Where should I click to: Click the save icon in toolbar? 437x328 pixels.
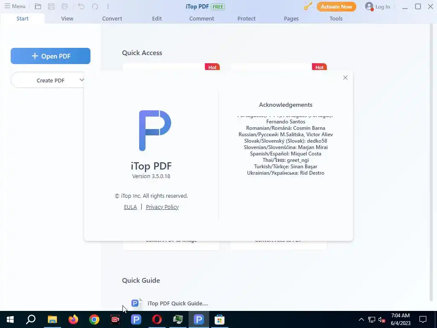[x=51, y=6]
